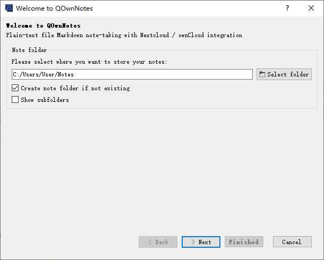Click the Select folder button text
Screen dimensions: 324x260
pos(288,74)
